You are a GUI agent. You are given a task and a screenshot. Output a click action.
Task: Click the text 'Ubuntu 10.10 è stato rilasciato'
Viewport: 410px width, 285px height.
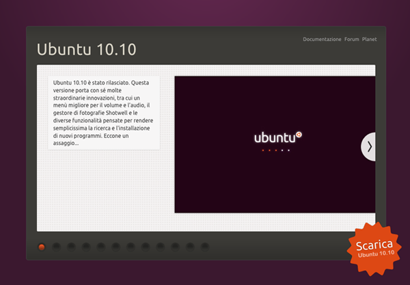click(92, 83)
